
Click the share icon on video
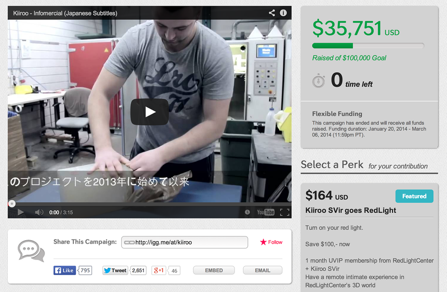coord(272,13)
